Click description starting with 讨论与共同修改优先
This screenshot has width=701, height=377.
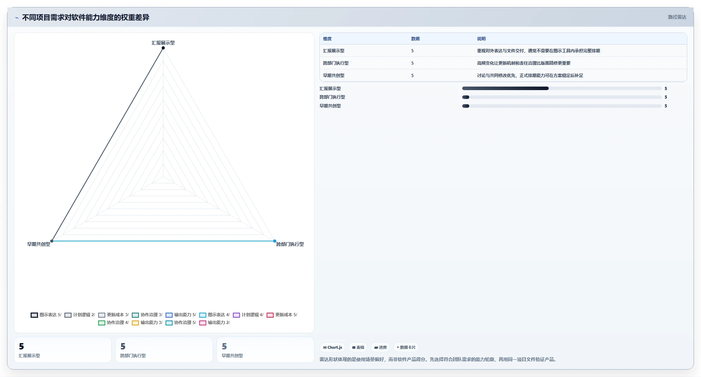click(530, 76)
